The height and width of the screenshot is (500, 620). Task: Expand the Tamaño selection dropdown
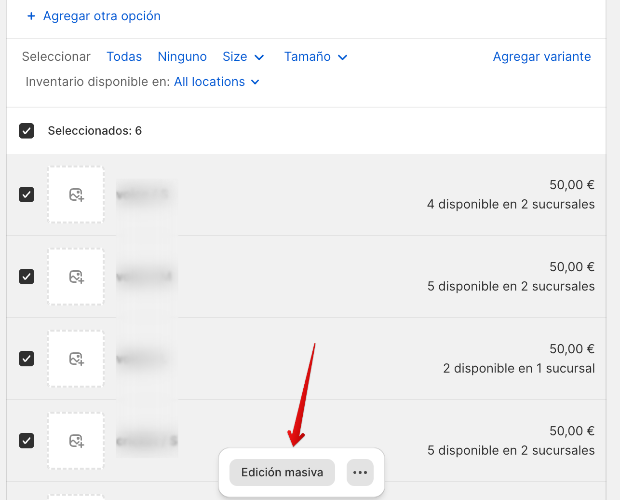[x=316, y=57]
